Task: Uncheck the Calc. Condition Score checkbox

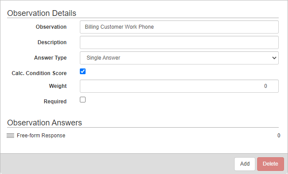Action: pyautogui.click(x=82, y=72)
